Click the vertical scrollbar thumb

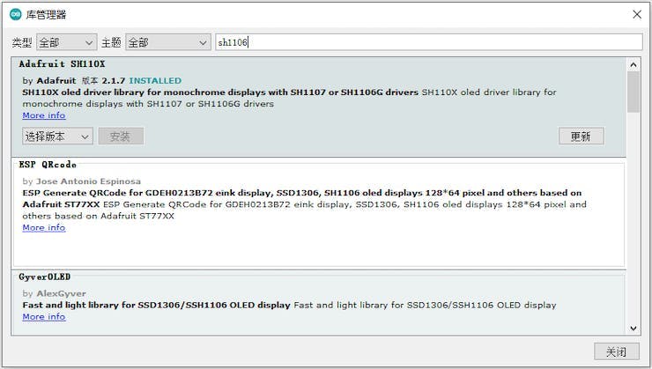633,92
